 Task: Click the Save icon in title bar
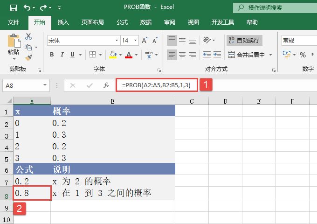[x=13, y=7]
